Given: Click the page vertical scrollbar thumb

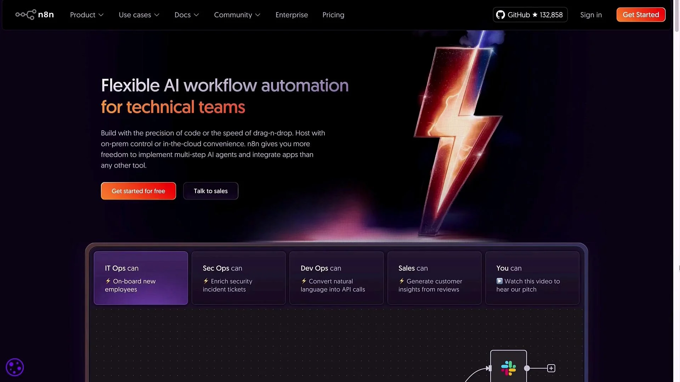Looking at the screenshot, I should point(677,16).
